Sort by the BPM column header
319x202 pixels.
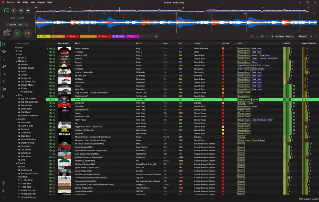coord(165,43)
